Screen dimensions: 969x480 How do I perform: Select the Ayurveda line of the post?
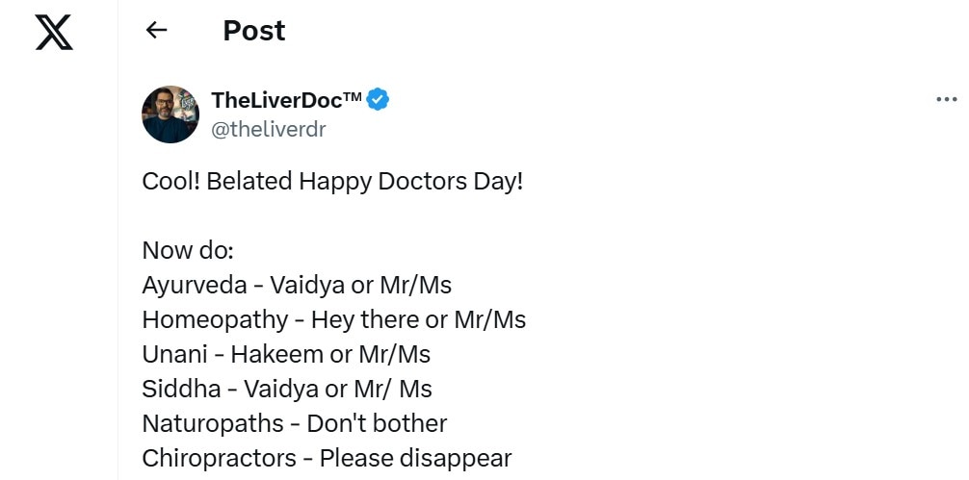point(297,286)
